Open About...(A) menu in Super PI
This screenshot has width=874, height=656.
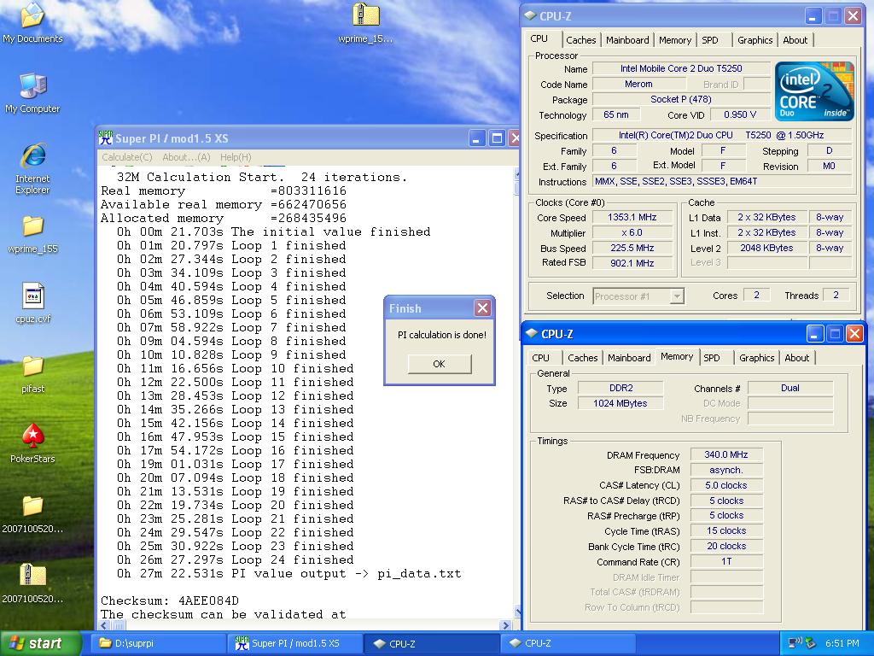point(186,157)
